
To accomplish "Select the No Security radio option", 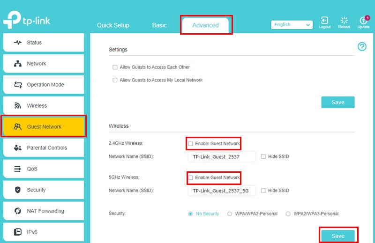I will [190, 214].
